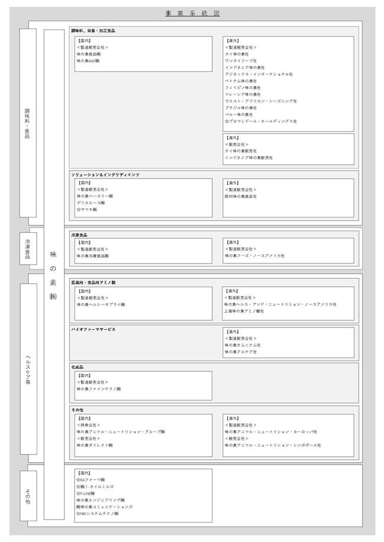The height and width of the screenshot is (542, 384).
Task: Click the text 'マレーシア味の素社'
Action: pyautogui.click(x=243, y=95)
